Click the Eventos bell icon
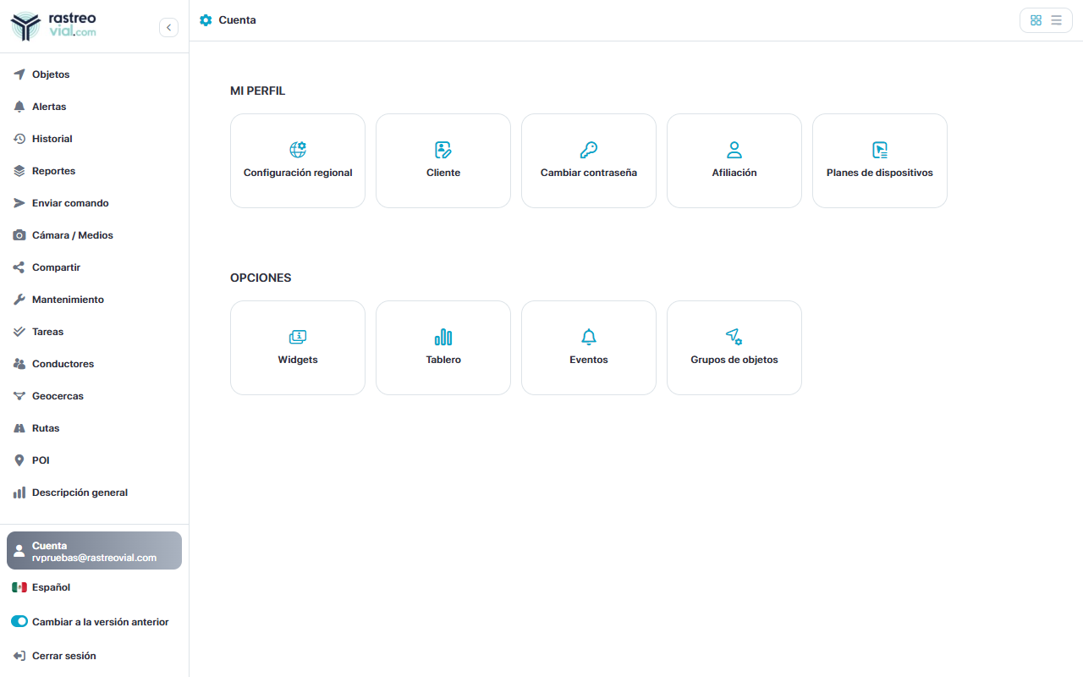This screenshot has width=1083, height=677. coord(589,337)
